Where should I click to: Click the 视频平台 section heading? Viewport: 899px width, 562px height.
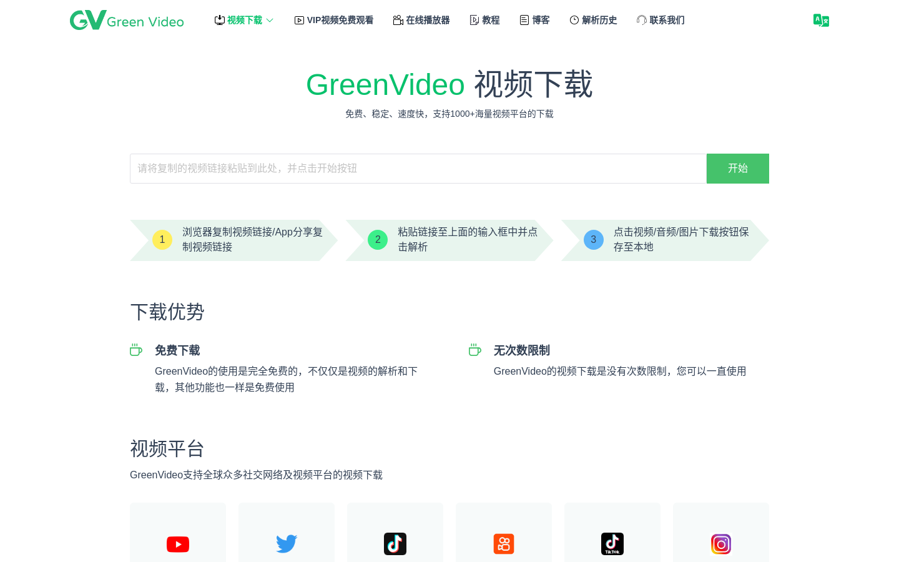point(167,448)
